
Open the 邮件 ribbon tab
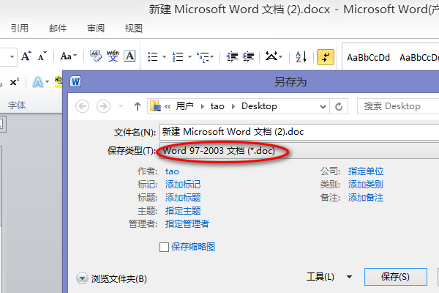coord(58,29)
